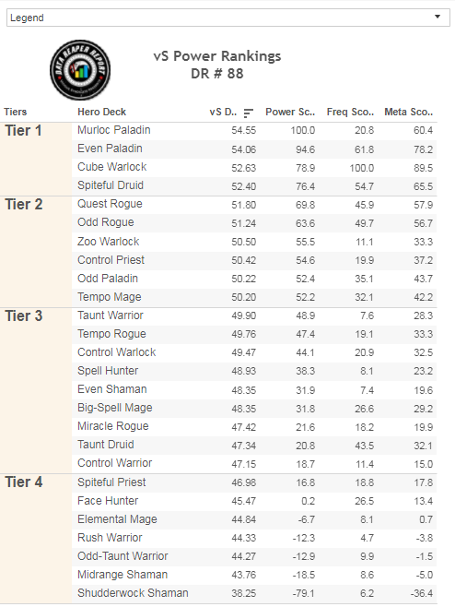
Task: Click the Cube Warlock deck name
Action: (x=112, y=167)
